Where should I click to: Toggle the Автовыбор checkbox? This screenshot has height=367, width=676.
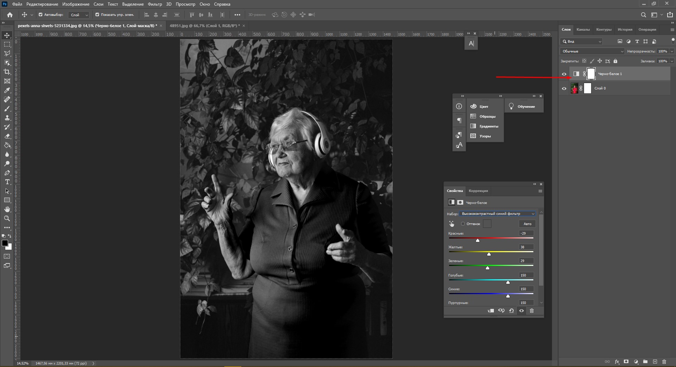41,15
